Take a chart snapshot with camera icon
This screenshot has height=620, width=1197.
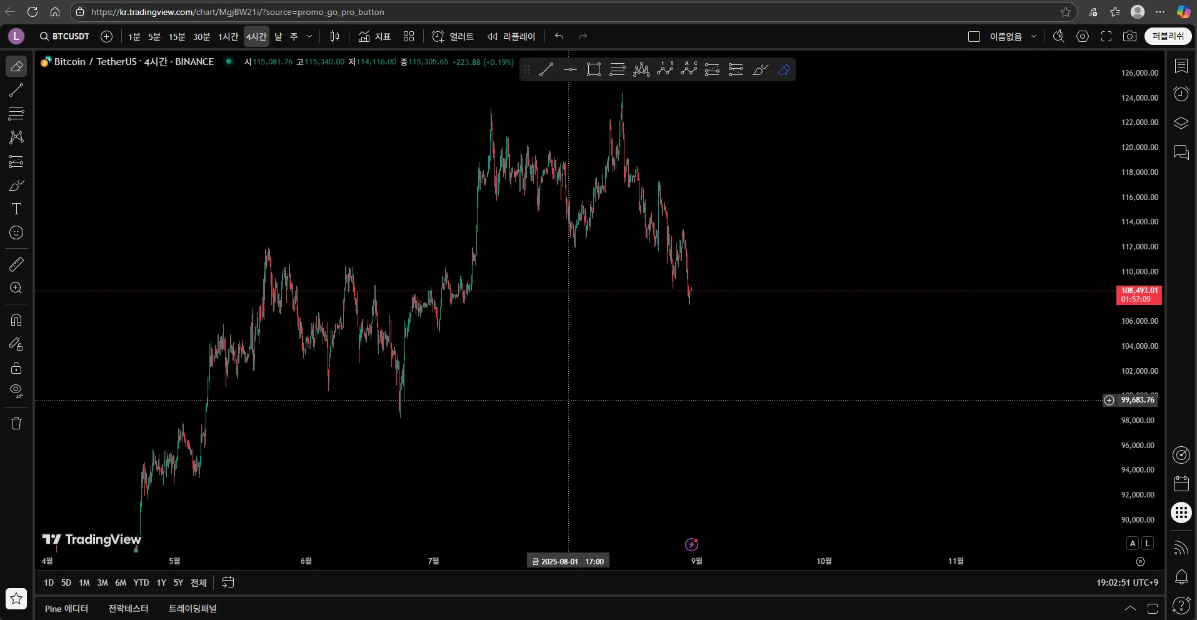point(1129,36)
